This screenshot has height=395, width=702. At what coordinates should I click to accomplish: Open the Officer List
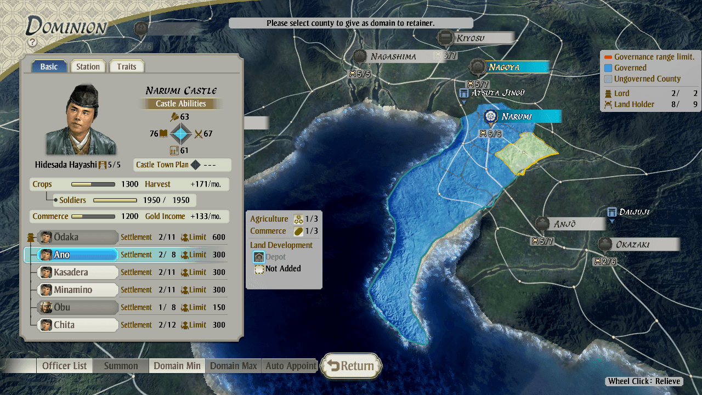[x=65, y=366]
